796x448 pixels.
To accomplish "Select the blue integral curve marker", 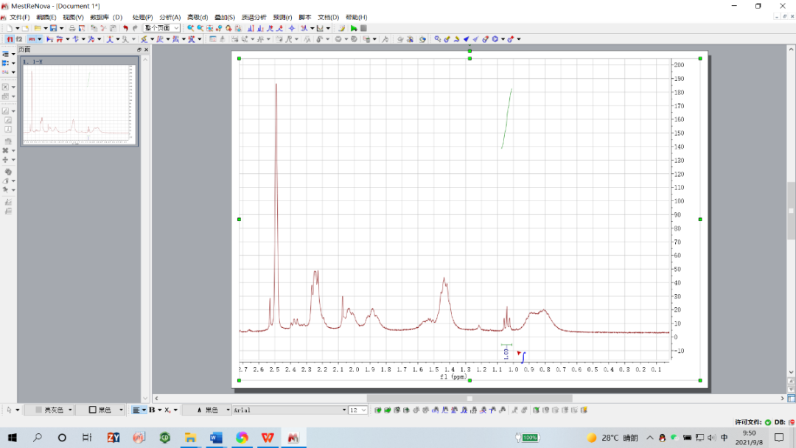I will click(523, 357).
